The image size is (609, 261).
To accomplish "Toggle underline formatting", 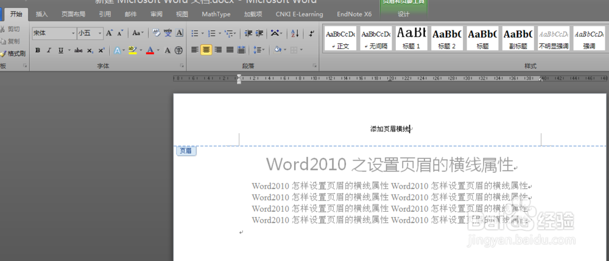I will pyautogui.click(x=60, y=50).
